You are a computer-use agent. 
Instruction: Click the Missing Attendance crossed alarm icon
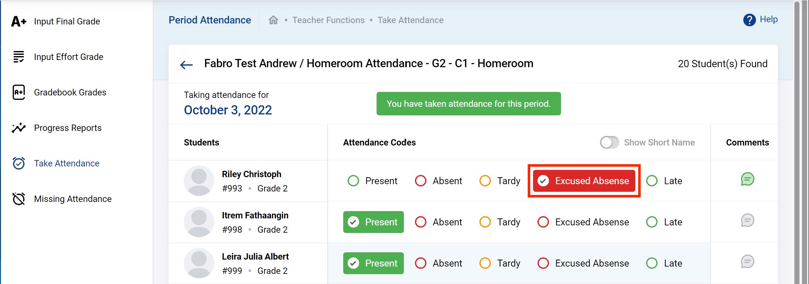(19, 199)
